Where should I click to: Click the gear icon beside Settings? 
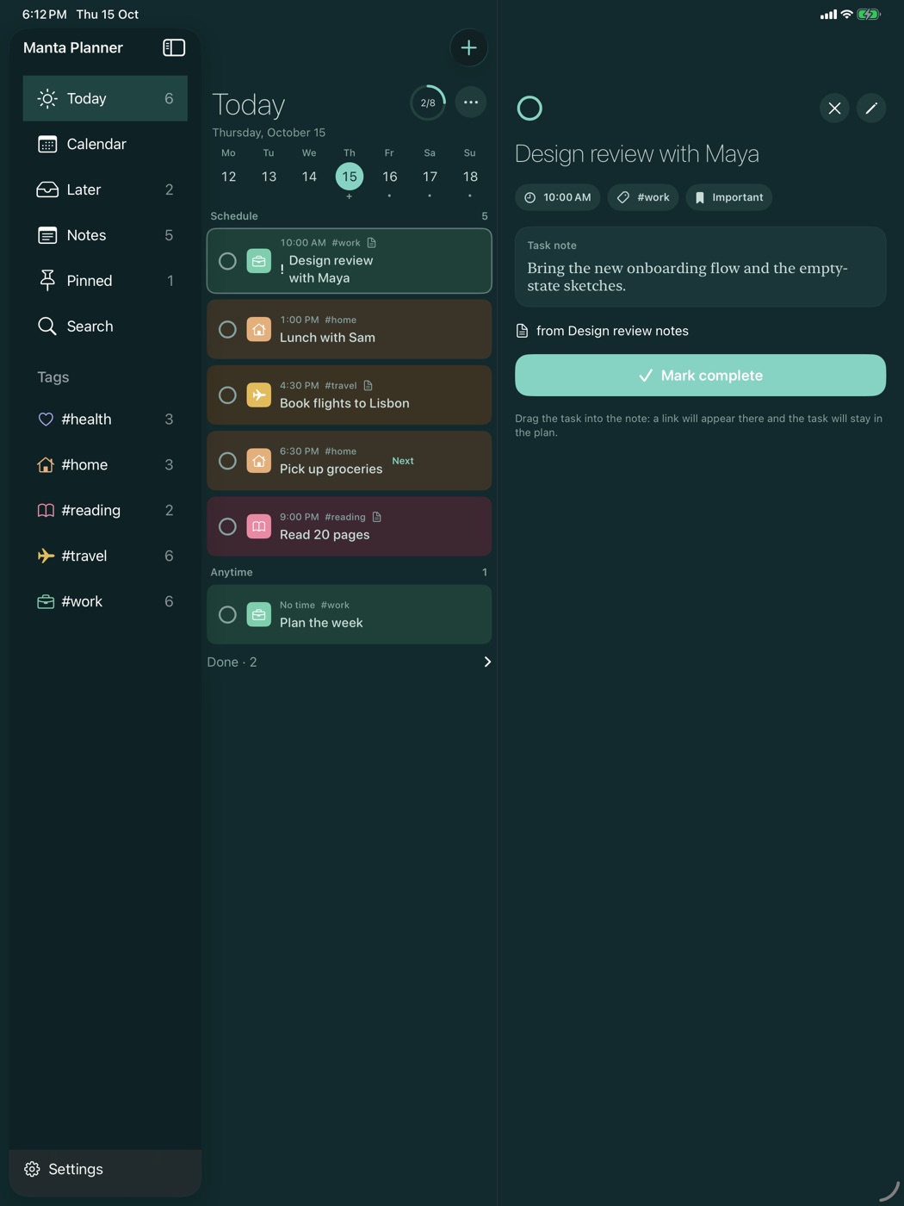coord(32,1169)
